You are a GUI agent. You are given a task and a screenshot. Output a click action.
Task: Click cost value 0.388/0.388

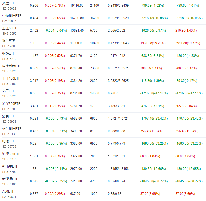point(116,131)
